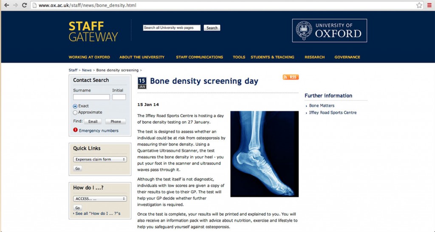Bookmark this page with the star icon

[x=419, y=5]
